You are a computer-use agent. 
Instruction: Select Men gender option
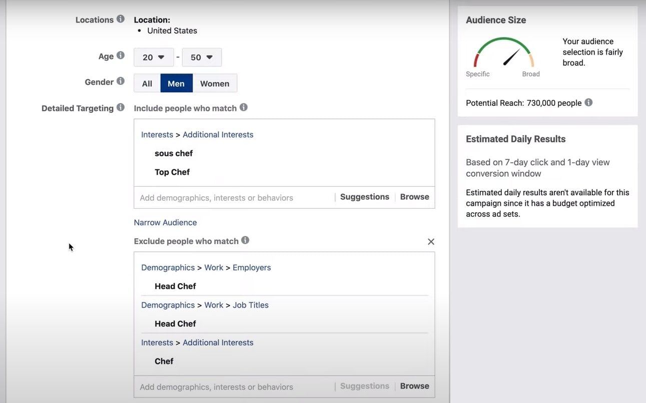(x=176, y=83)
